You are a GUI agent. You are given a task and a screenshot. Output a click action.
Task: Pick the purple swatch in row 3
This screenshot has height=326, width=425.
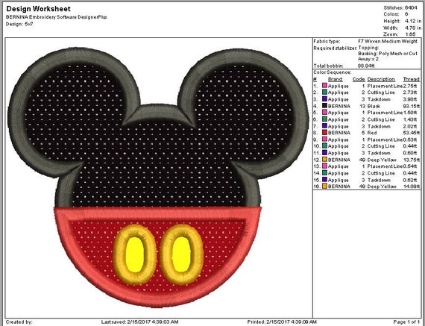[324, 99]
